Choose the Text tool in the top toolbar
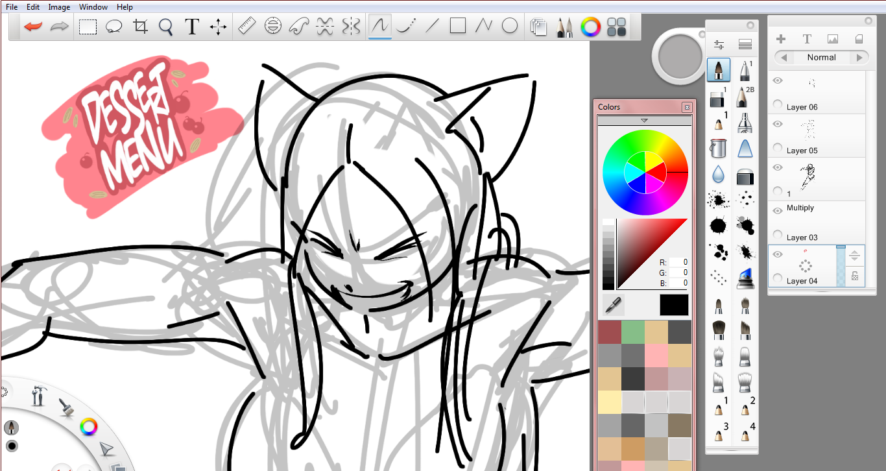 click(x=191, y=27)
